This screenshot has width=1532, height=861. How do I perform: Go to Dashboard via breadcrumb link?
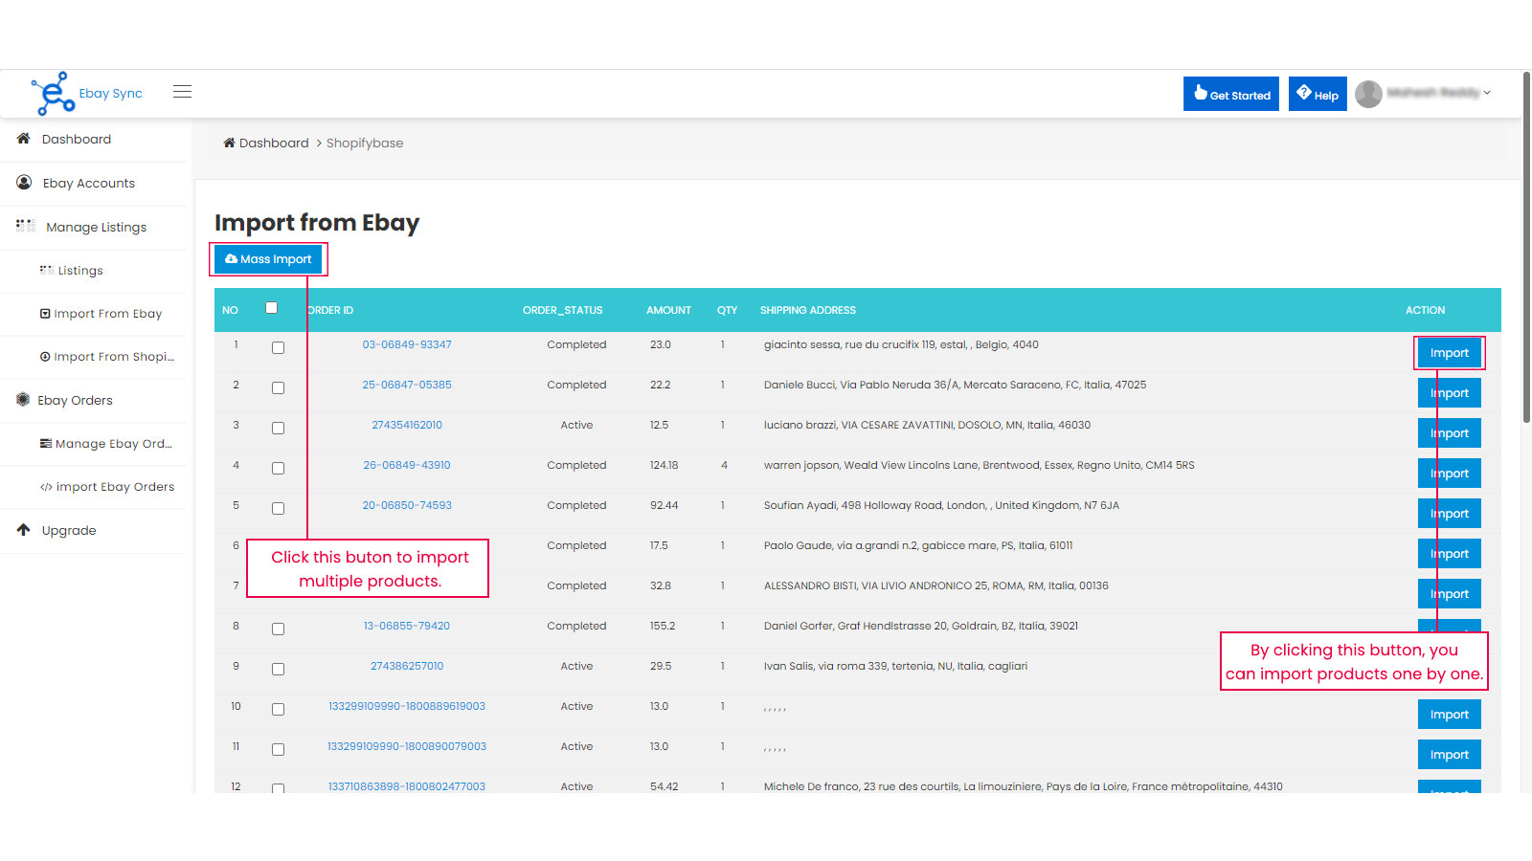pos(274,143)
